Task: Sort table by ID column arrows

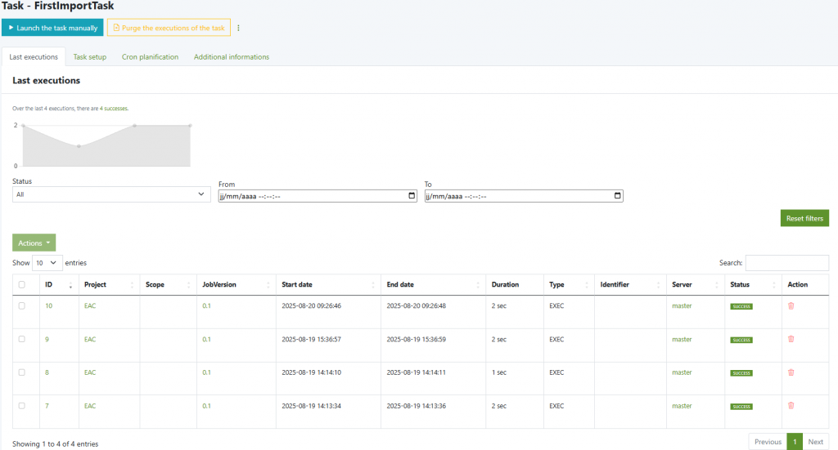Action: (70, 285)
